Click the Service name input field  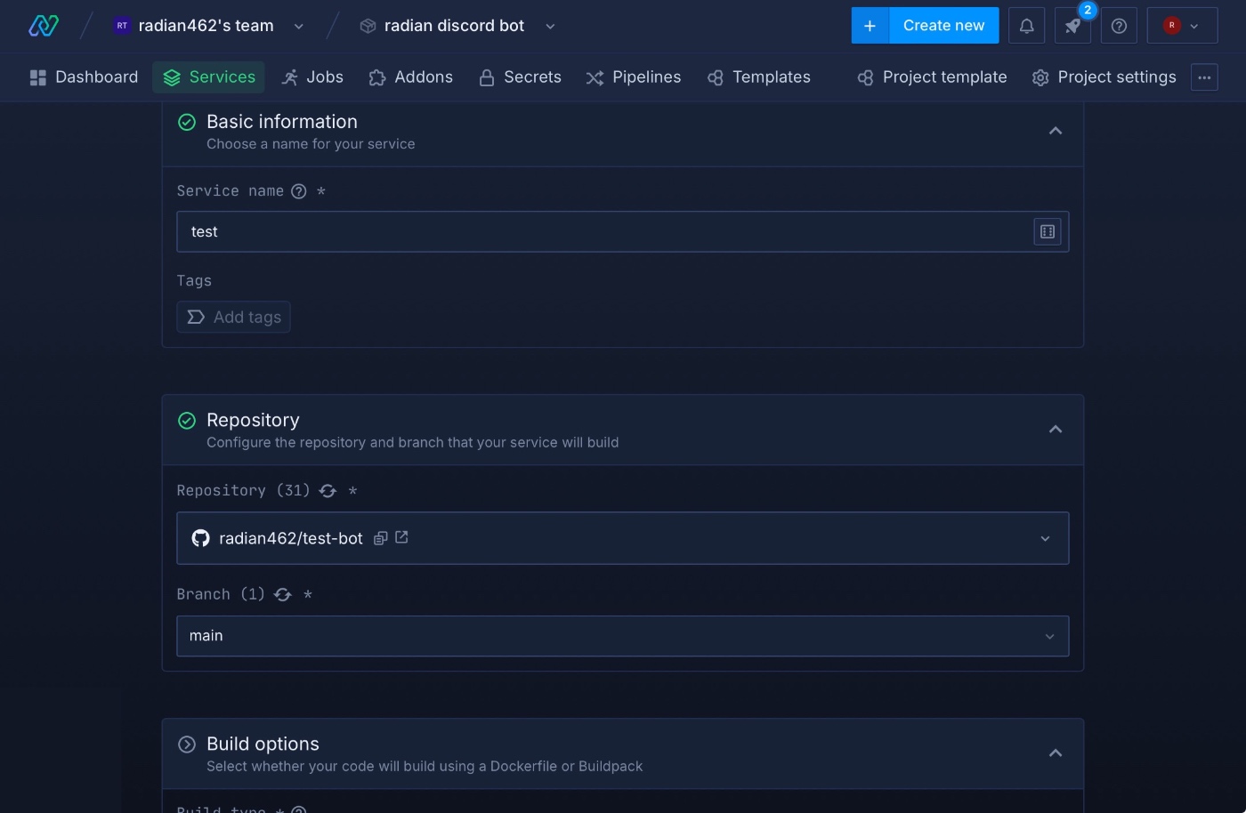(623, 232)
